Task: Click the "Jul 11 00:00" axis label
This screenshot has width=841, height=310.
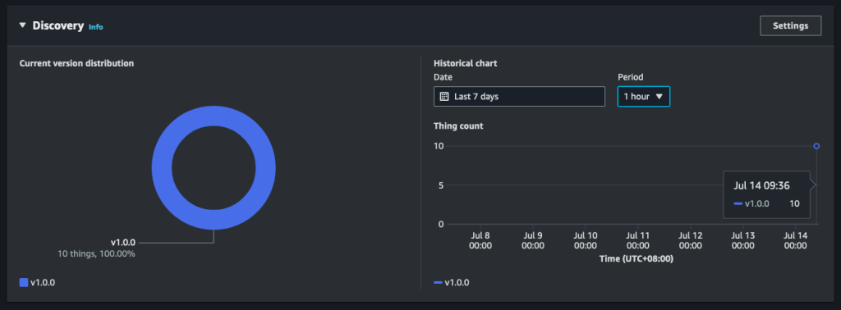Action: tap(637, 240)
